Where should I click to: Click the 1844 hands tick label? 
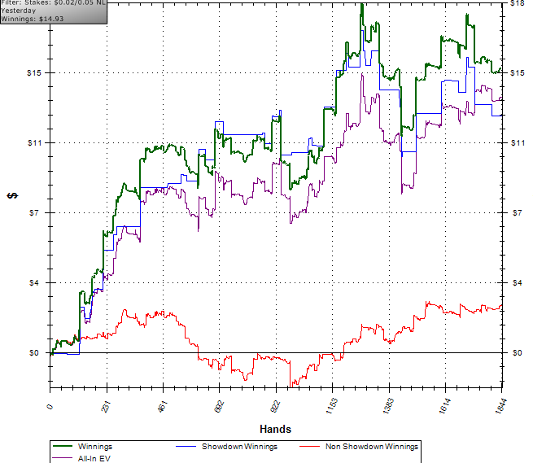[501, 406]
